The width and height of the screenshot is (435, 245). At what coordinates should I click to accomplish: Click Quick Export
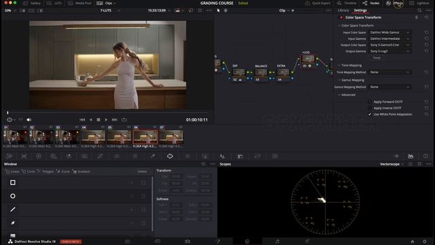click(x=318, y=3)
